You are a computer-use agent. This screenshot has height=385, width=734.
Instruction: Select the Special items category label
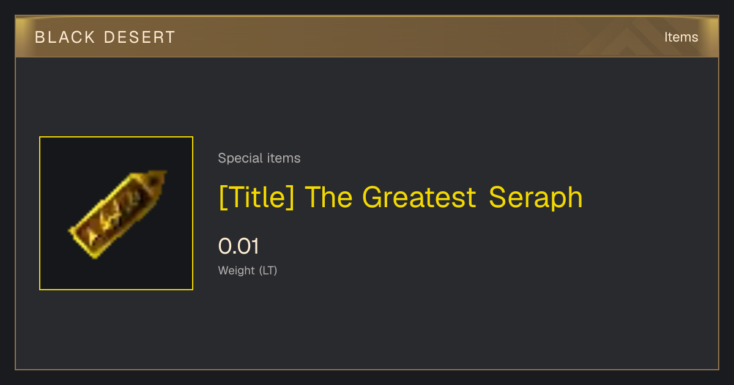pyautogui.click(x=259, y=158)
